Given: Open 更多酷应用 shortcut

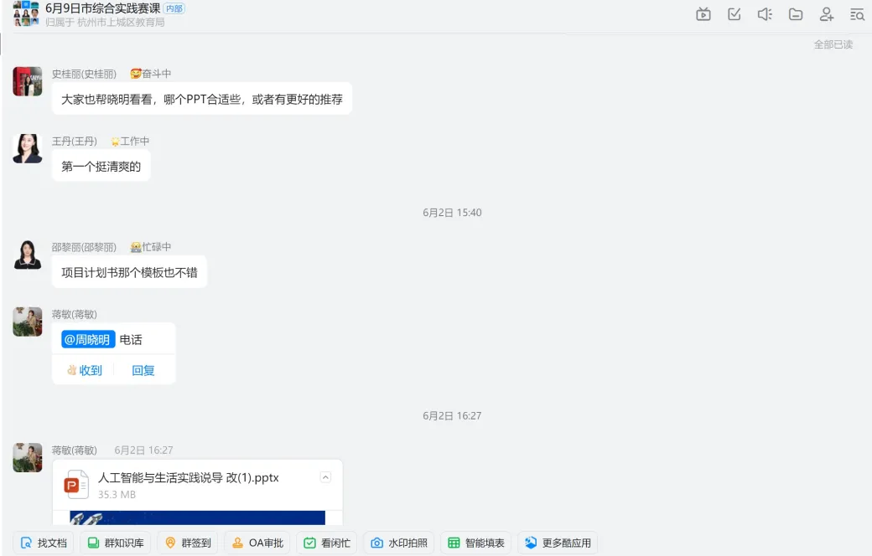Looking at the screenshot, I should click(558, 543).
